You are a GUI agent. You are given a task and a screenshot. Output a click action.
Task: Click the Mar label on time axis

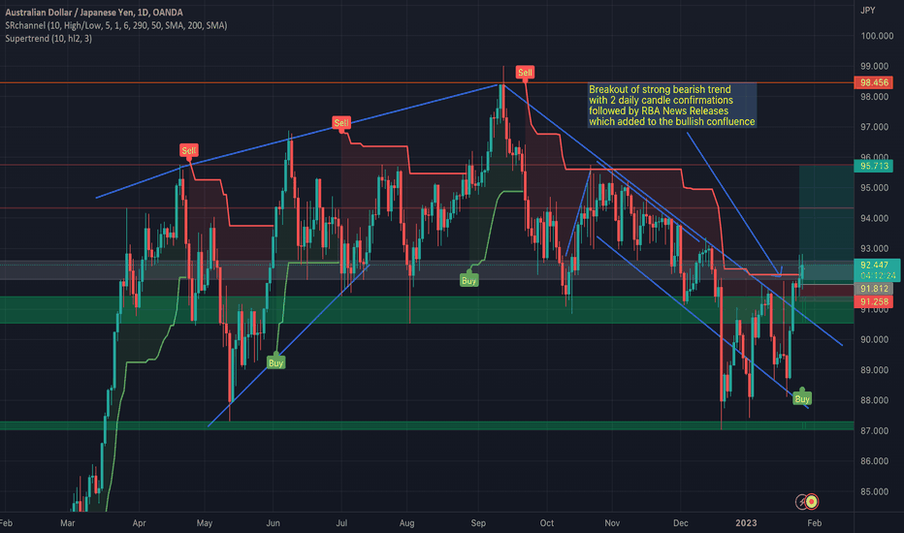[68, 523]
